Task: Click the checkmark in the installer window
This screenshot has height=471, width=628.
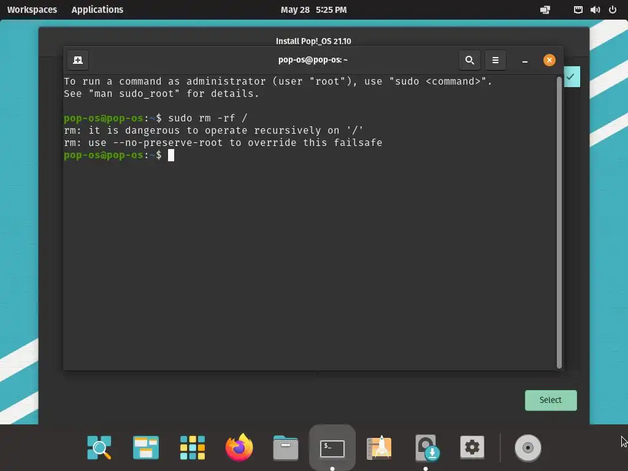Action: [x=571, y=77]
